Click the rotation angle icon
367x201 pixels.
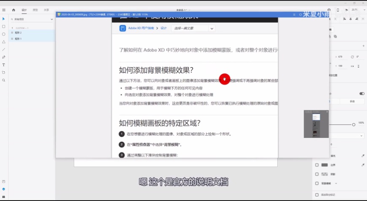352,57
